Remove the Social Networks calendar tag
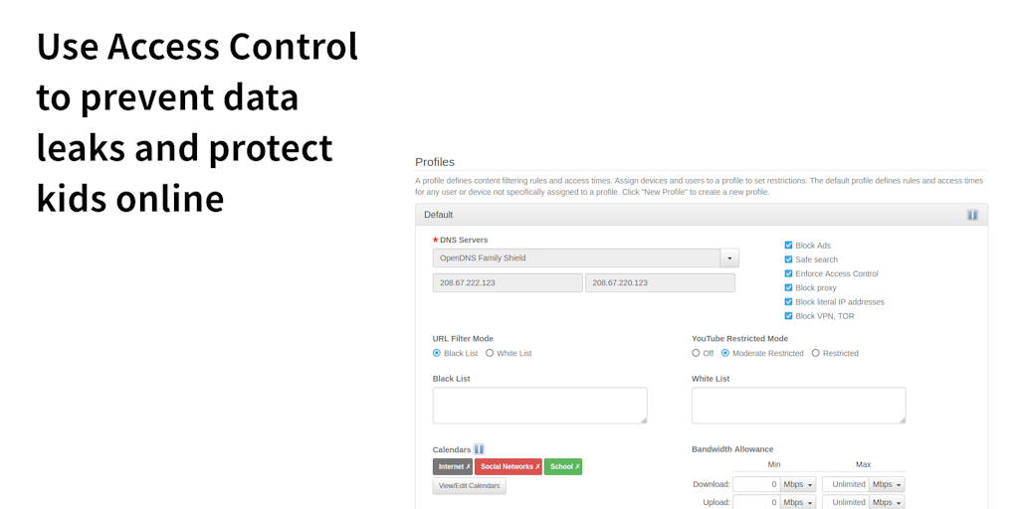 click(x=537, y=466)
